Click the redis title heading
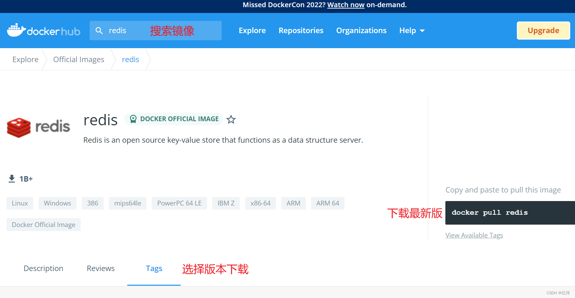Image resolution: width=575 pixels, height=298 pixels. (x=101, y=120)
